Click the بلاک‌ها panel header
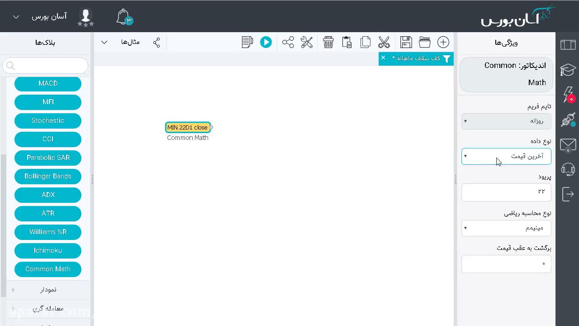Image resolution: width=579 pixels, height=326 pixels. click(45, 42)
